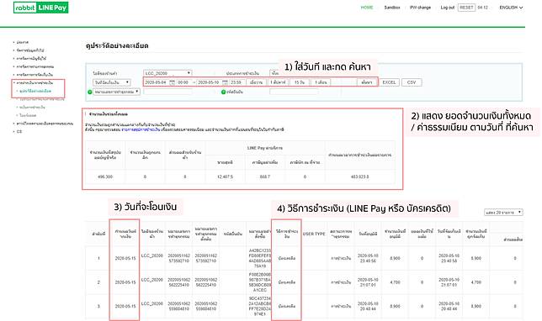Export results with the EXCEL button
This screenshot has width=542, height=321.
point(389,82)
